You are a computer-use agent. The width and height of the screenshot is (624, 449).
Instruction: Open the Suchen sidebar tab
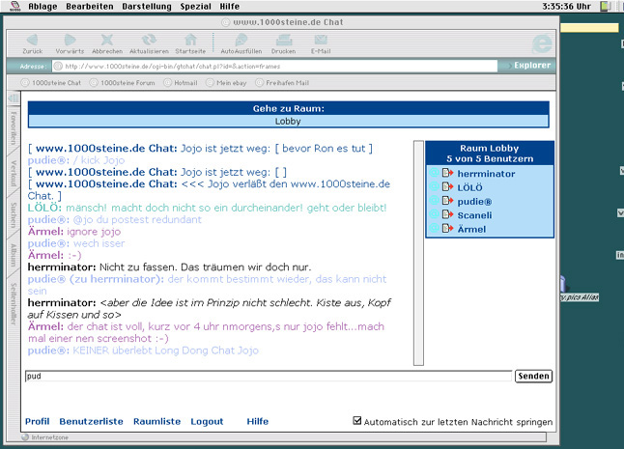pyautogui.click(x=14, y=214)
